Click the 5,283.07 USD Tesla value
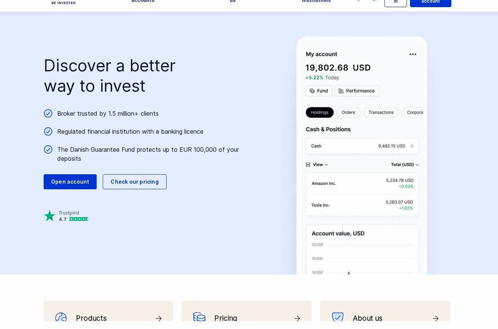Image resolution: width=498 pixels, height=329 pixels. (x=399, y=202)
